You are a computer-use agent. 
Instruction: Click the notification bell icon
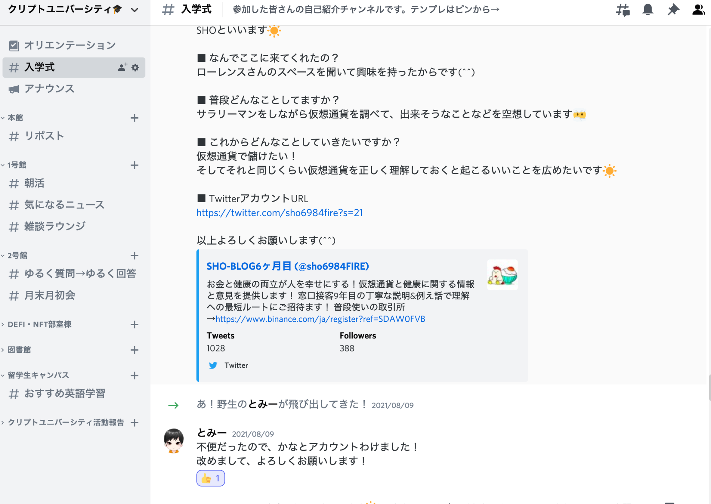(x=648, y=10)
